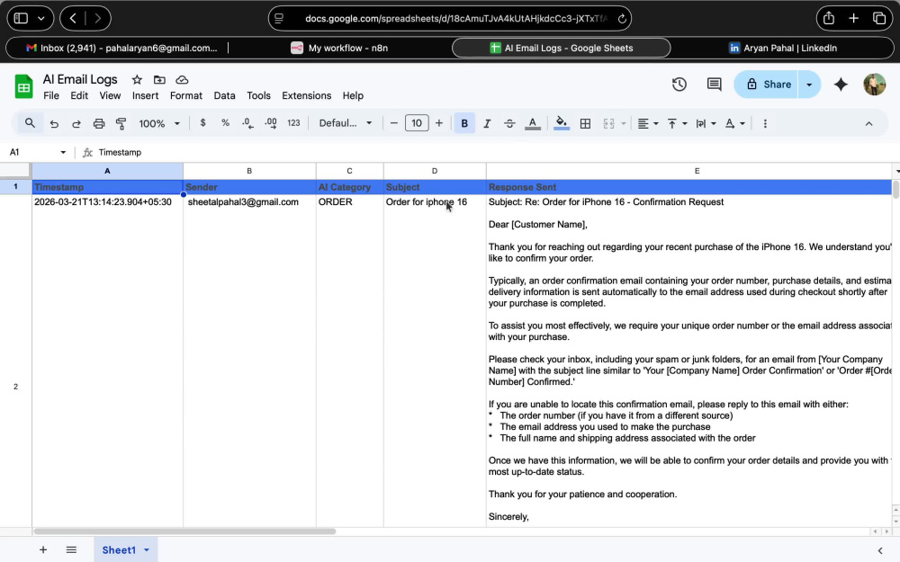Decrease decimal places icon
The width and height of the screenshot is (900, 562).
[x=247, y=122]
